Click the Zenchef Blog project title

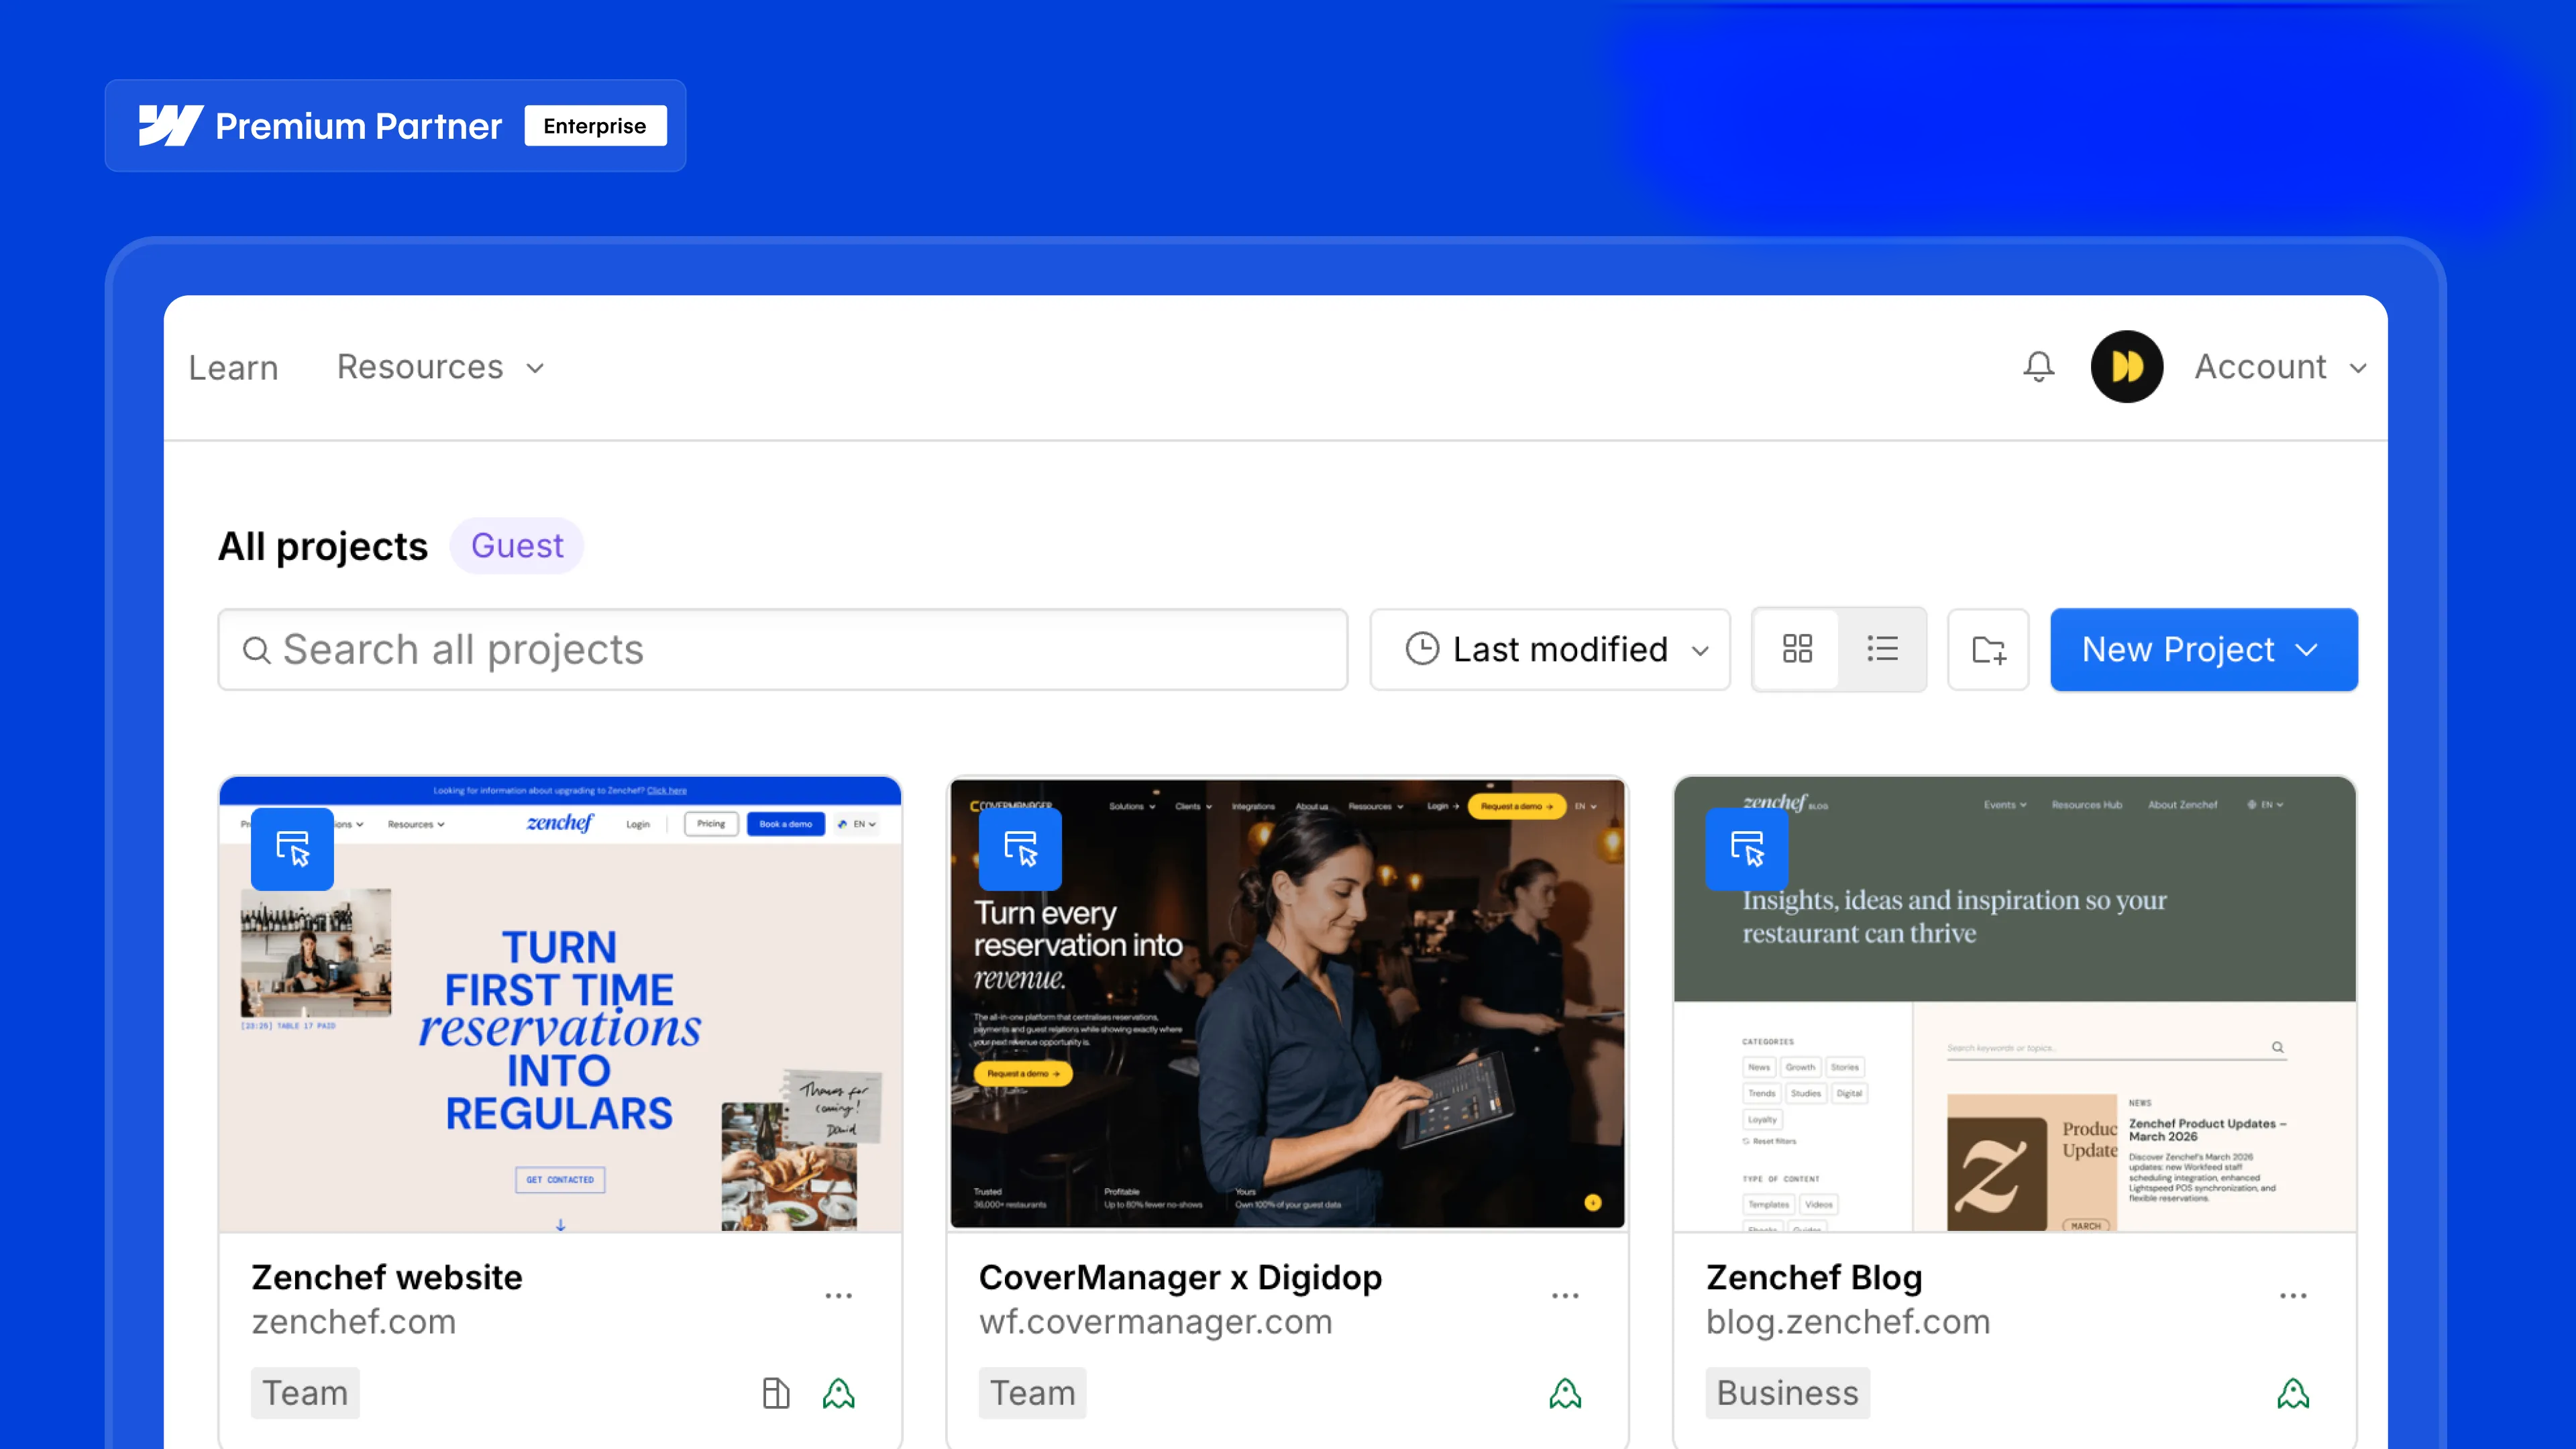pos(1814,1277)
